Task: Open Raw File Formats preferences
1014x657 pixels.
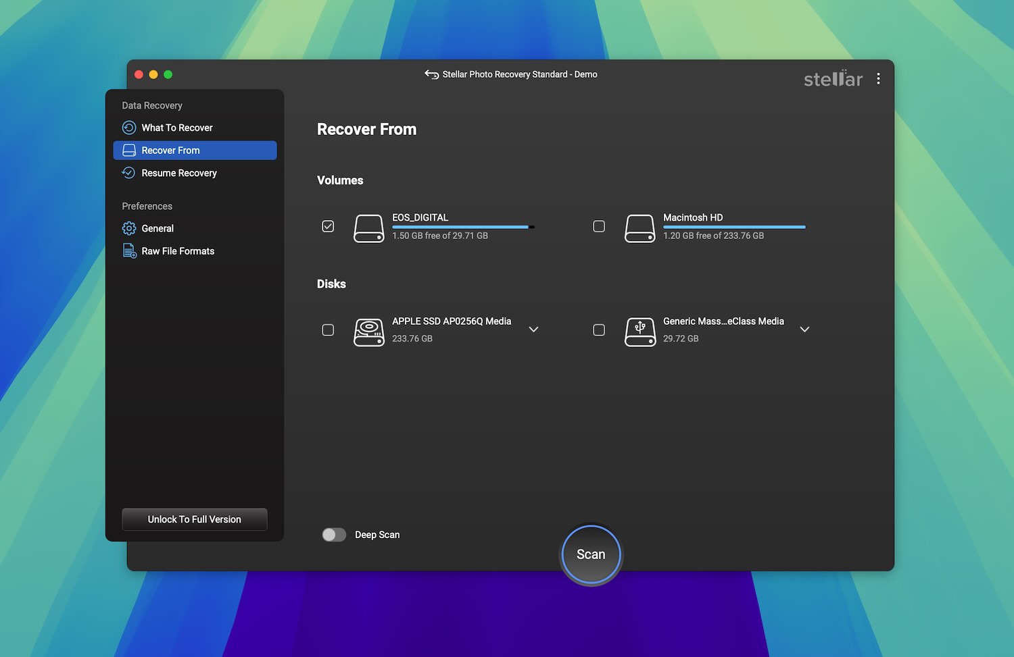Action: click(195, 251)
